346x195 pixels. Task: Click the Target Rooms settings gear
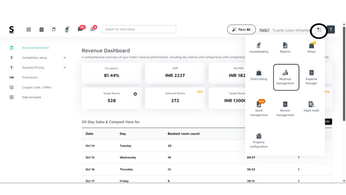[135, 94]
